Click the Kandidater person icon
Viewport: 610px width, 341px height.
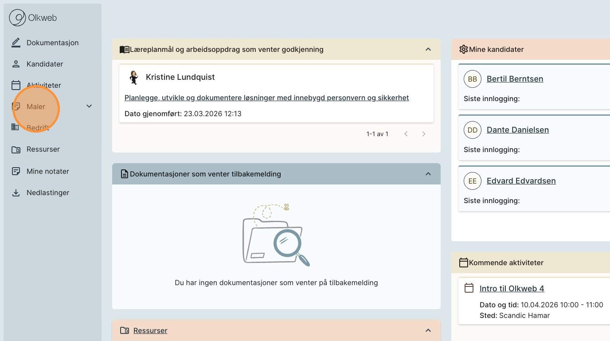(16, 64)
